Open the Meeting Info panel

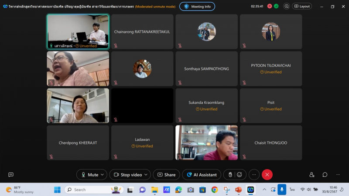tap(197, 7)
